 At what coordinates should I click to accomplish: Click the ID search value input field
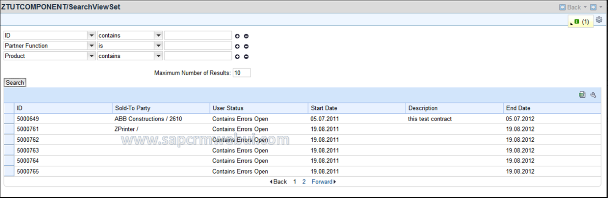[x=198, y=35]
